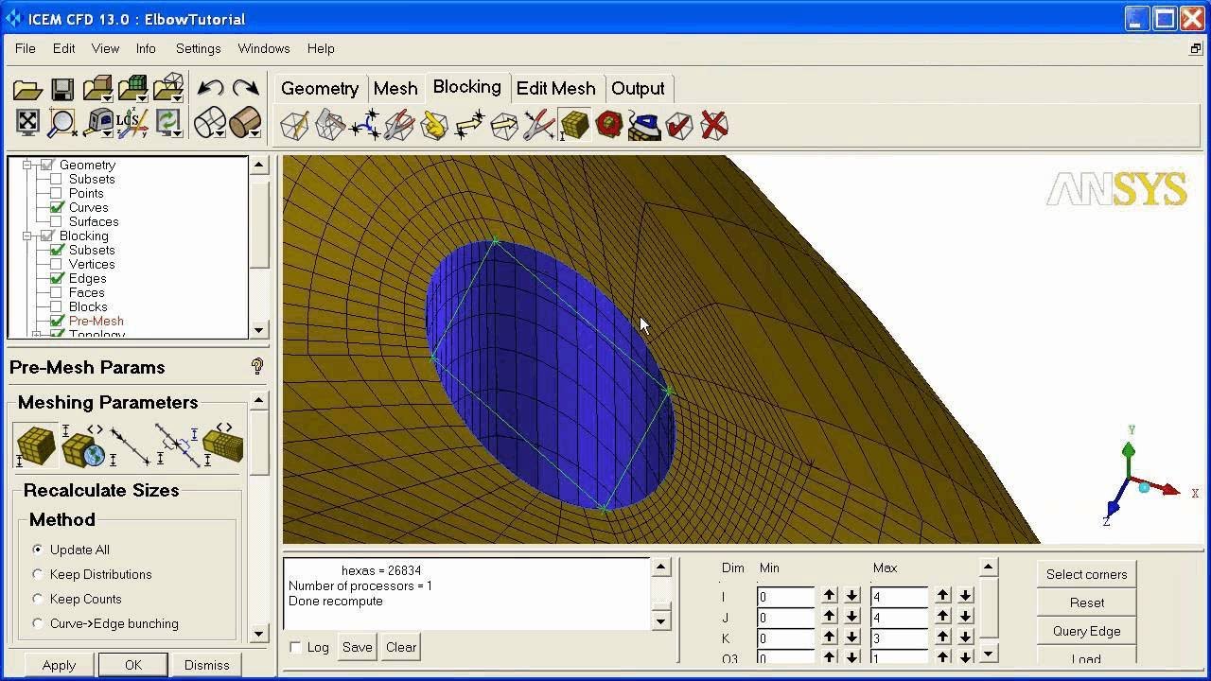Disable Curves display in Geometry tree
This screenshot has width=1211, height=681.
56,207
